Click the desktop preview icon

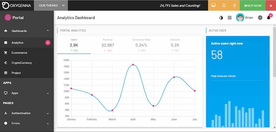click(213, 5)
